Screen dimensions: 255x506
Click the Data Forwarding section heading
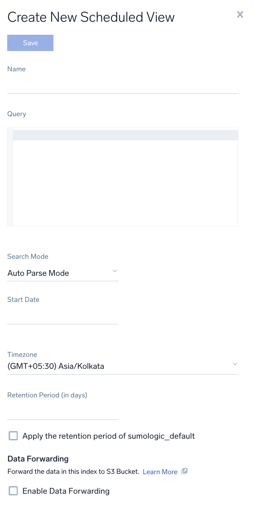click(x=38, y=459)
